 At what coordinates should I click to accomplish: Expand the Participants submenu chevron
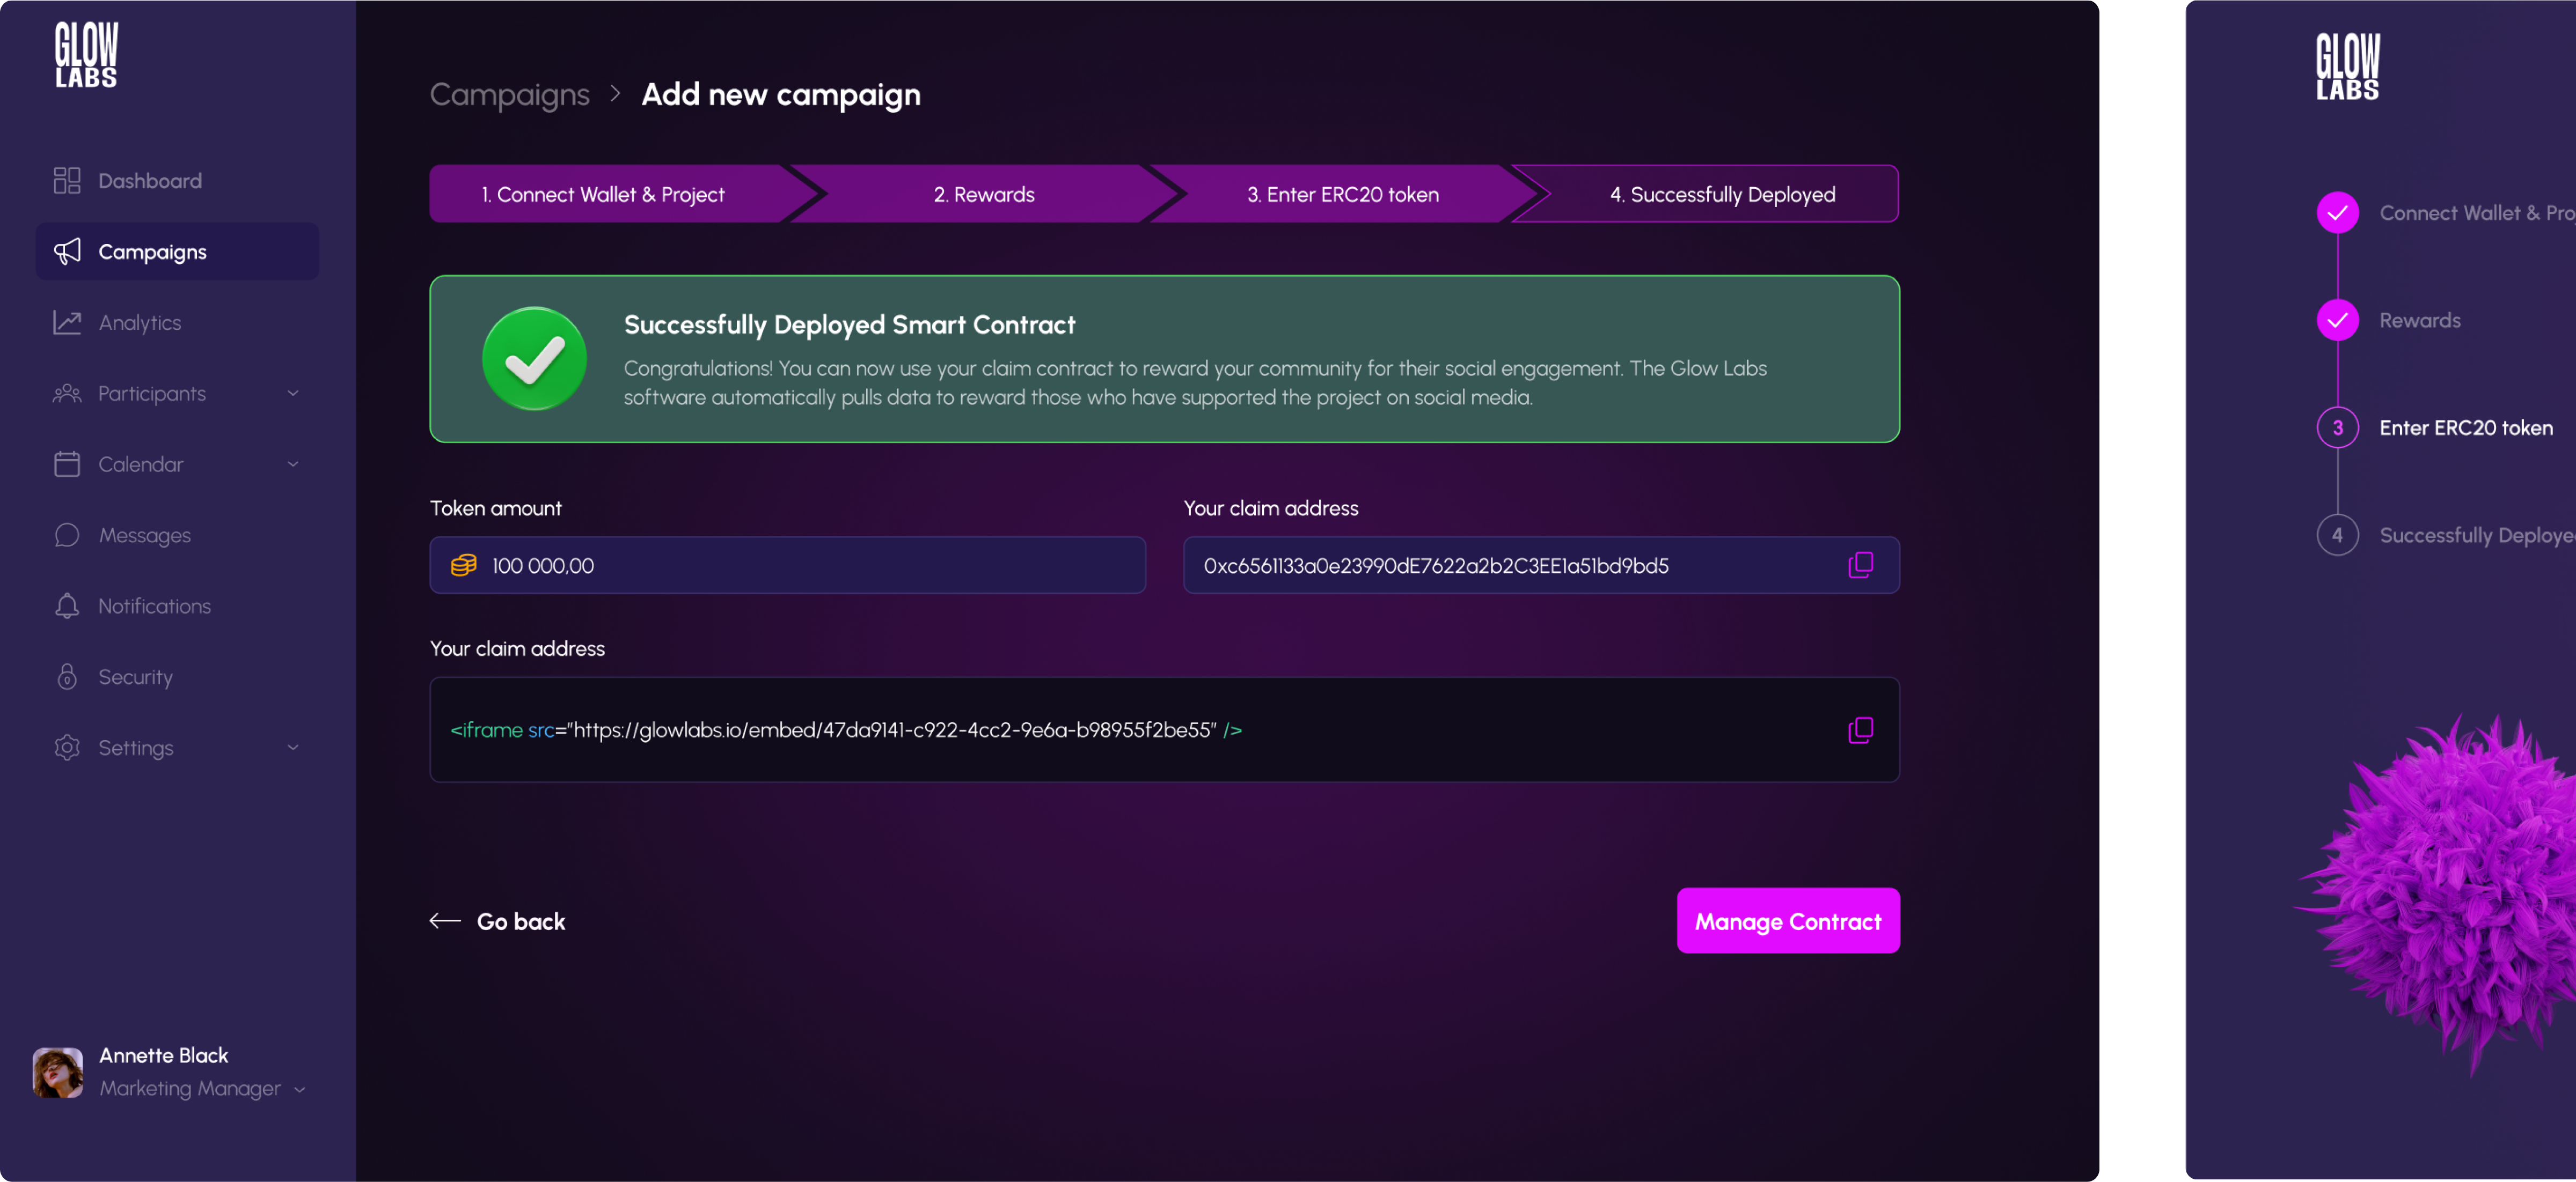tap(293, 394)
